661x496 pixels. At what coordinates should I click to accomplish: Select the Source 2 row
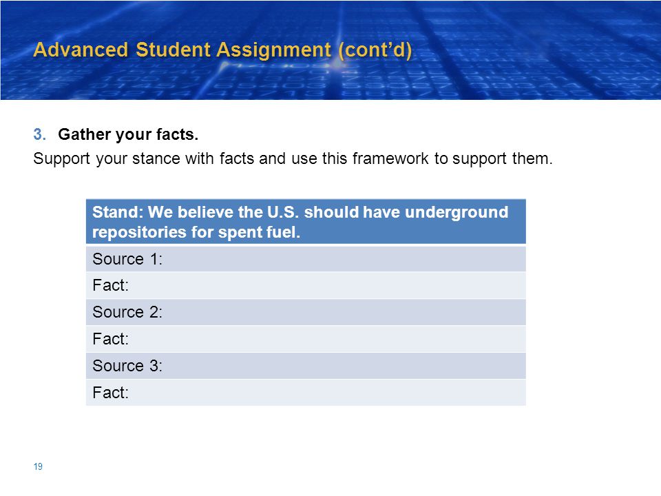tap(306, 312)
